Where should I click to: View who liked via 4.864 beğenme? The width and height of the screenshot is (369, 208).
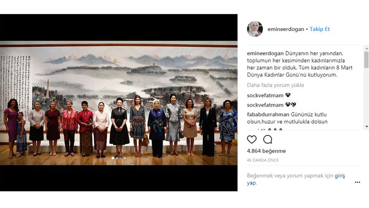point(266,151)
